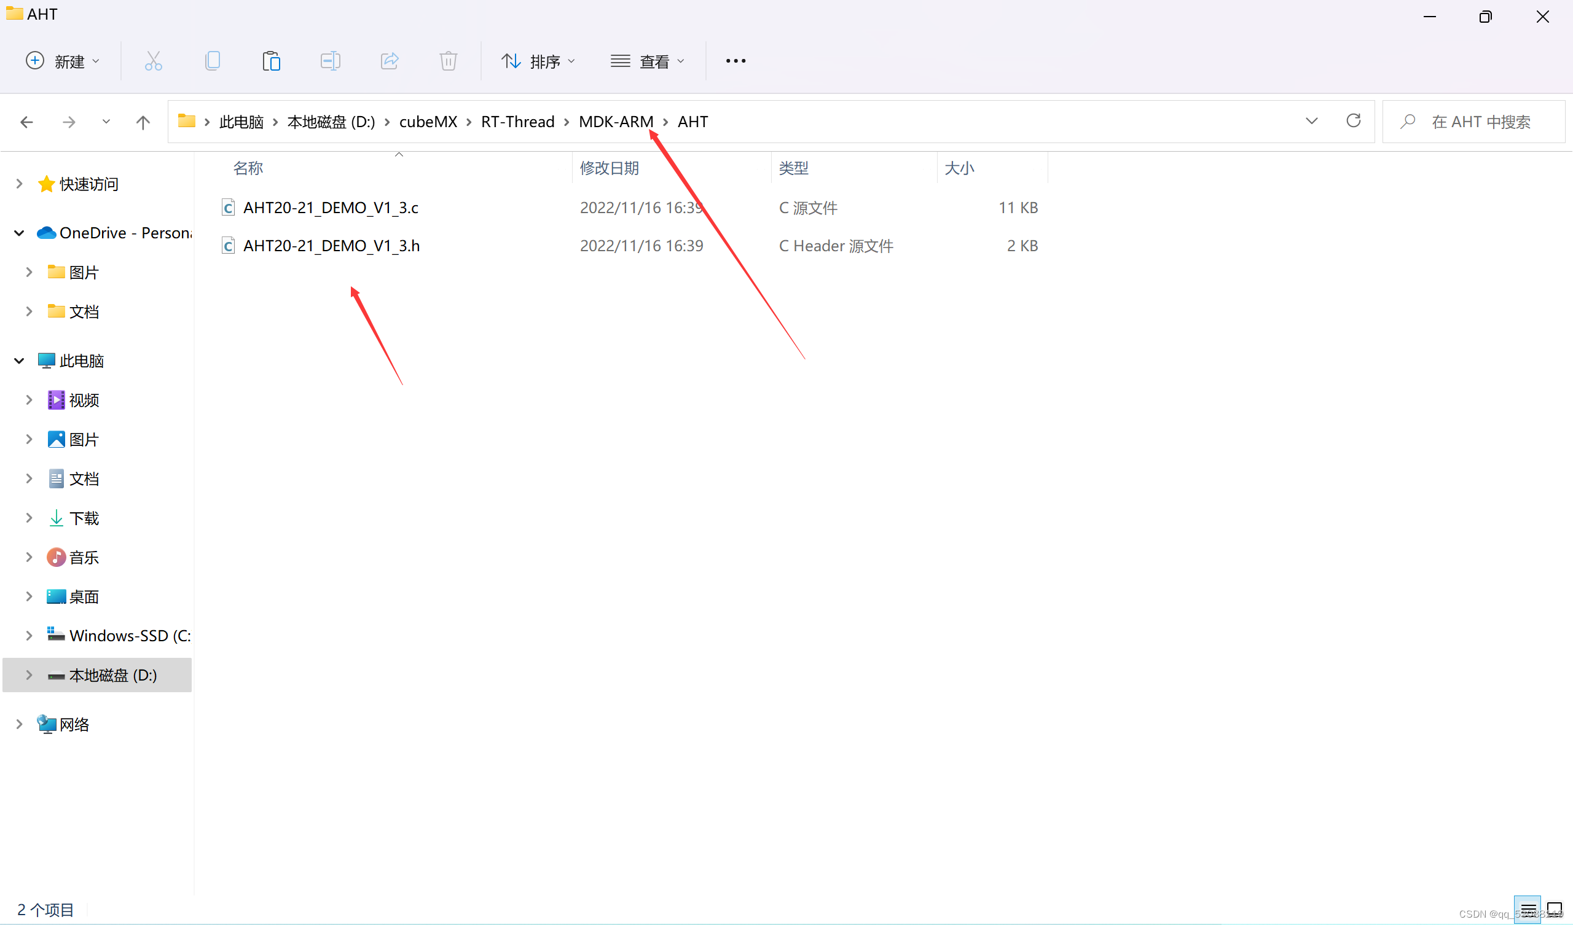The height and width of the screenshot is (925, 1573).
Task: Click 此电脑 in the address bar
Action: click(241, 122)
